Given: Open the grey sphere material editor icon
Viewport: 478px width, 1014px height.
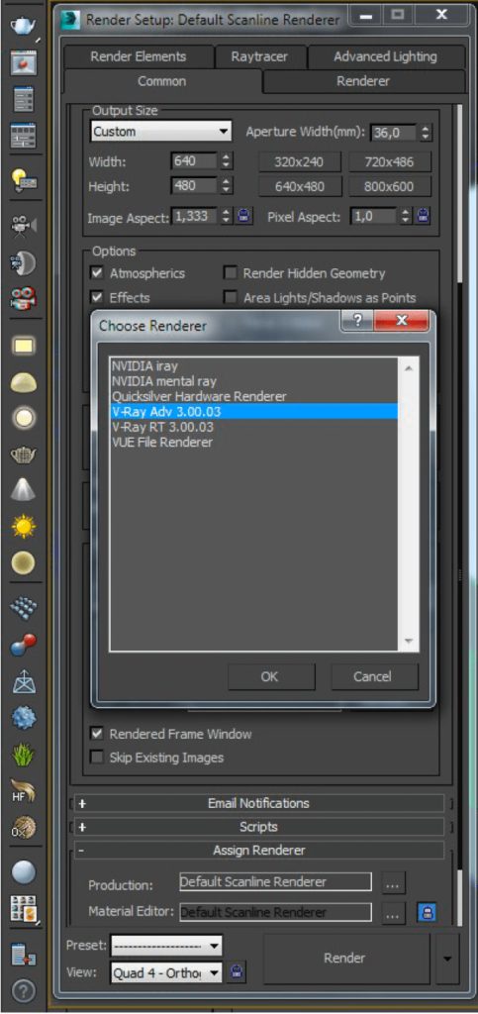Looking at the screenshot, I should [x=23, y=872].
